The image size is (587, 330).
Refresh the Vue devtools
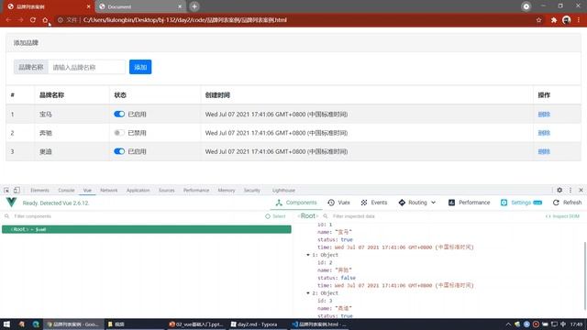coord(567,203)
